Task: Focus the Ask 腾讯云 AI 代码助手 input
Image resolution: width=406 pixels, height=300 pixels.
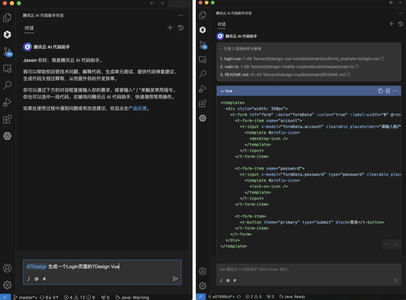Action: click(301, 270)
